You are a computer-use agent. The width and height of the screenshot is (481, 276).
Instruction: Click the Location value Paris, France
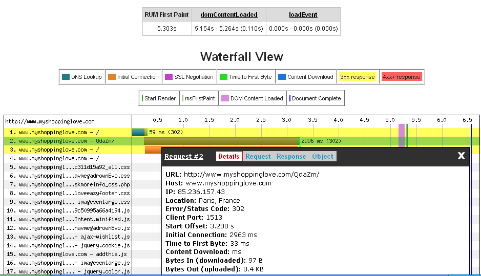click(219, 201)
